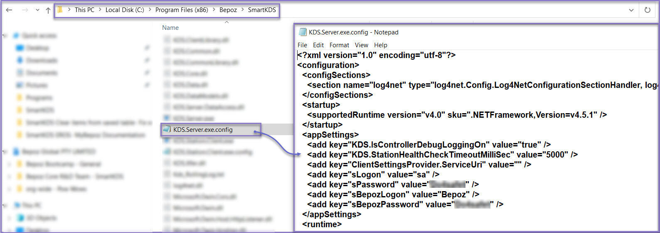Go back in File Explorer

9,10
